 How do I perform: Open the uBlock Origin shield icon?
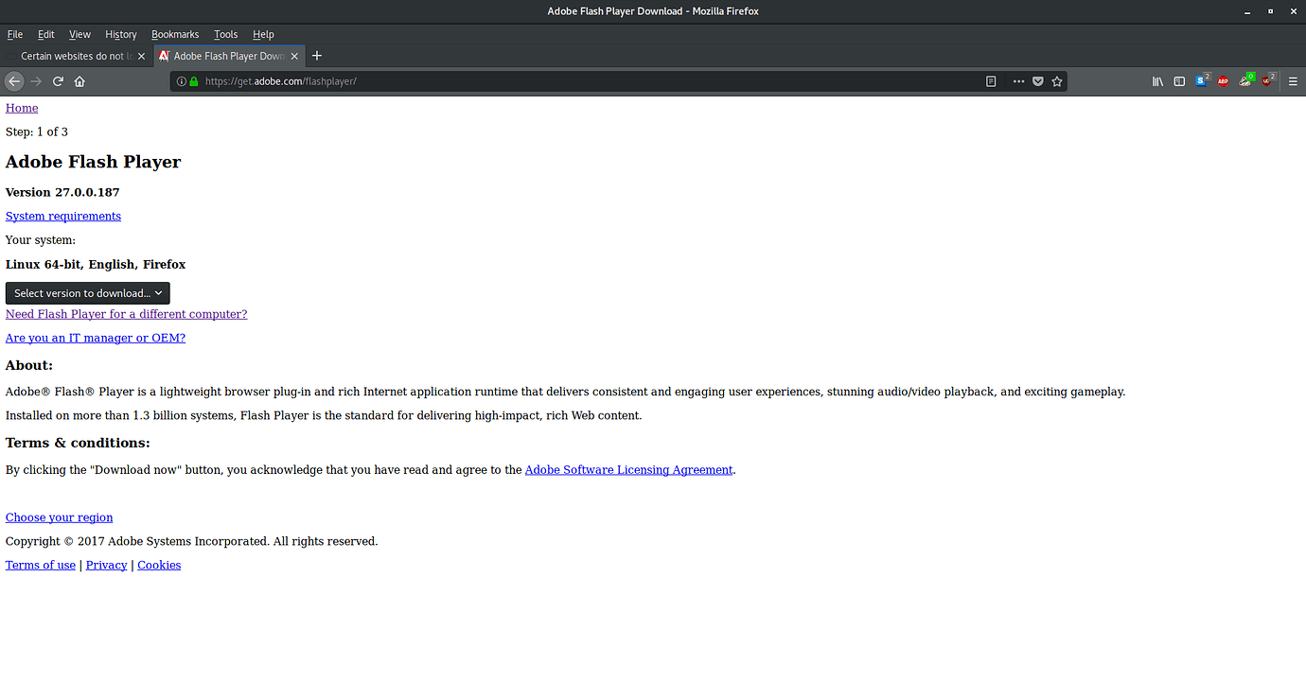[1268, 80]
